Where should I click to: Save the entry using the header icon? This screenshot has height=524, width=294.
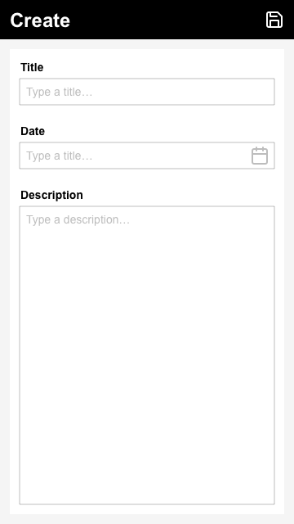point(274,20)
